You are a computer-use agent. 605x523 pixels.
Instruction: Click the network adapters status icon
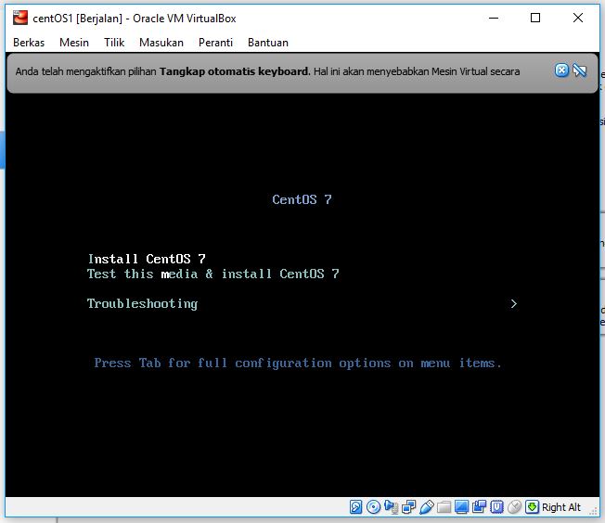pos(408,507)
